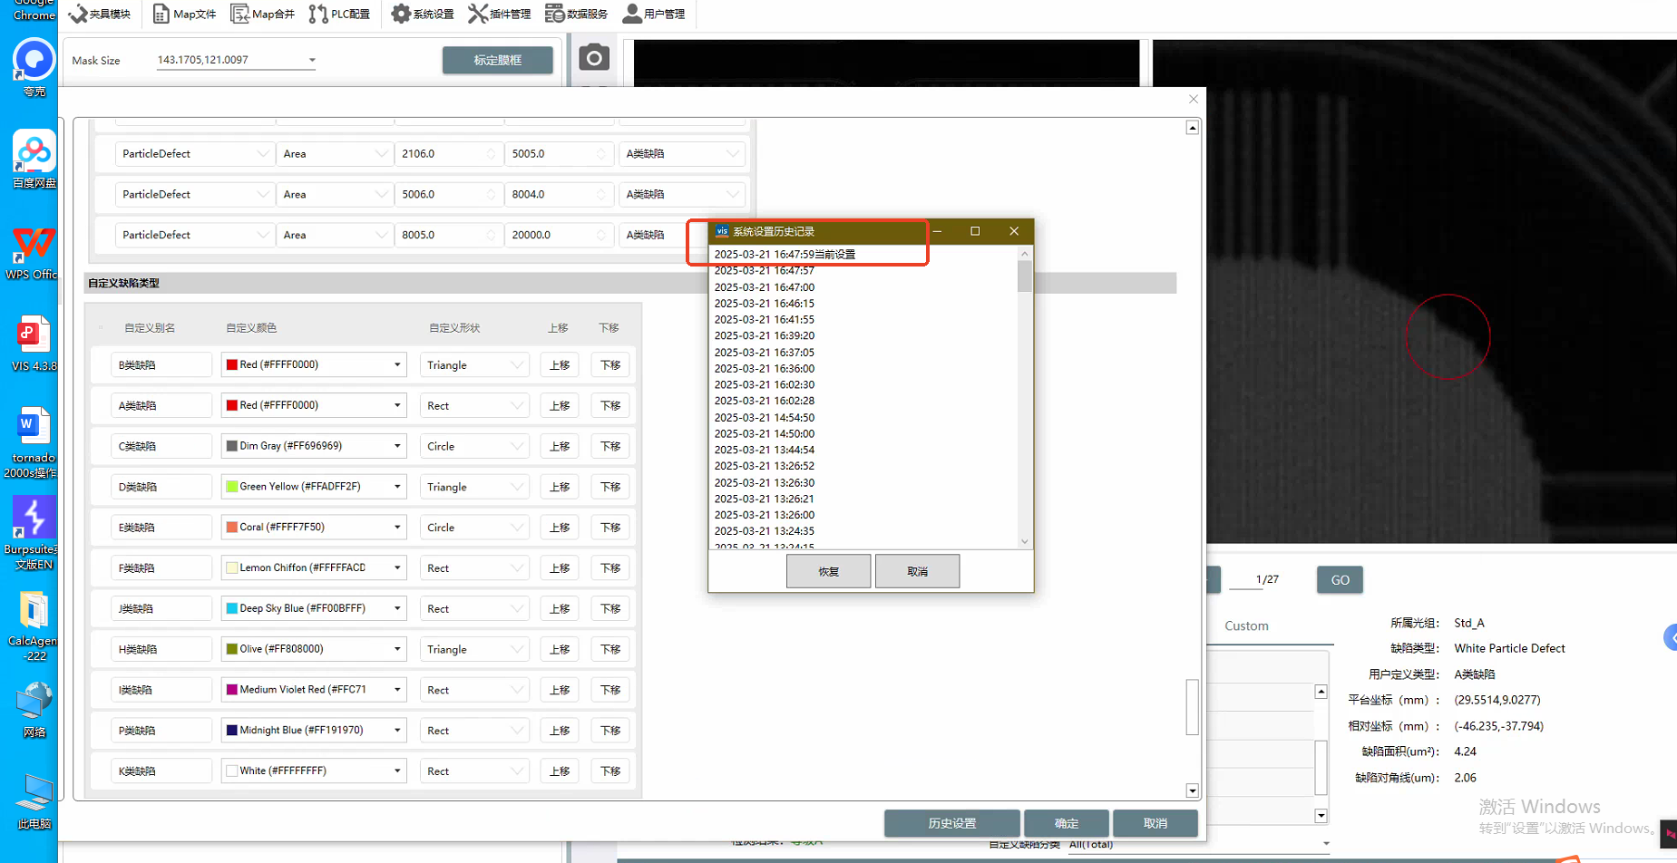Switch to the Custom tab
Screen dimensions: 1677x863
tap(1246, 625)
